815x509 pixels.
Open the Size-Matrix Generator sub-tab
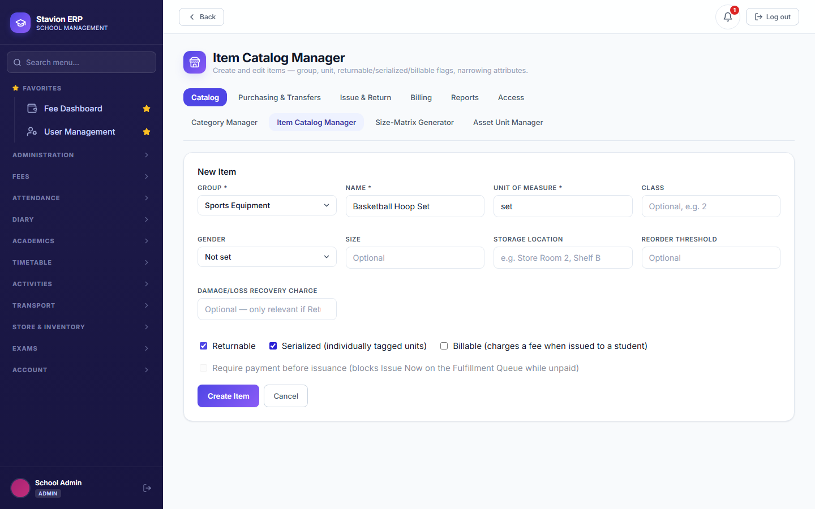414,122
